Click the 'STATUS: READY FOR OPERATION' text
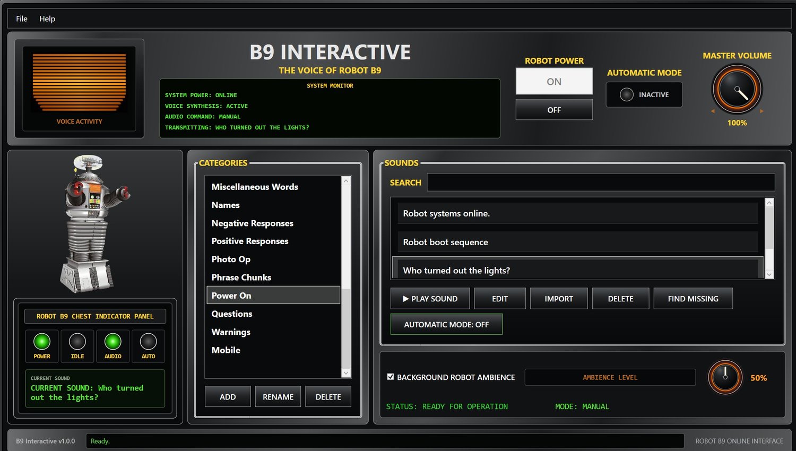 point(447,406)
